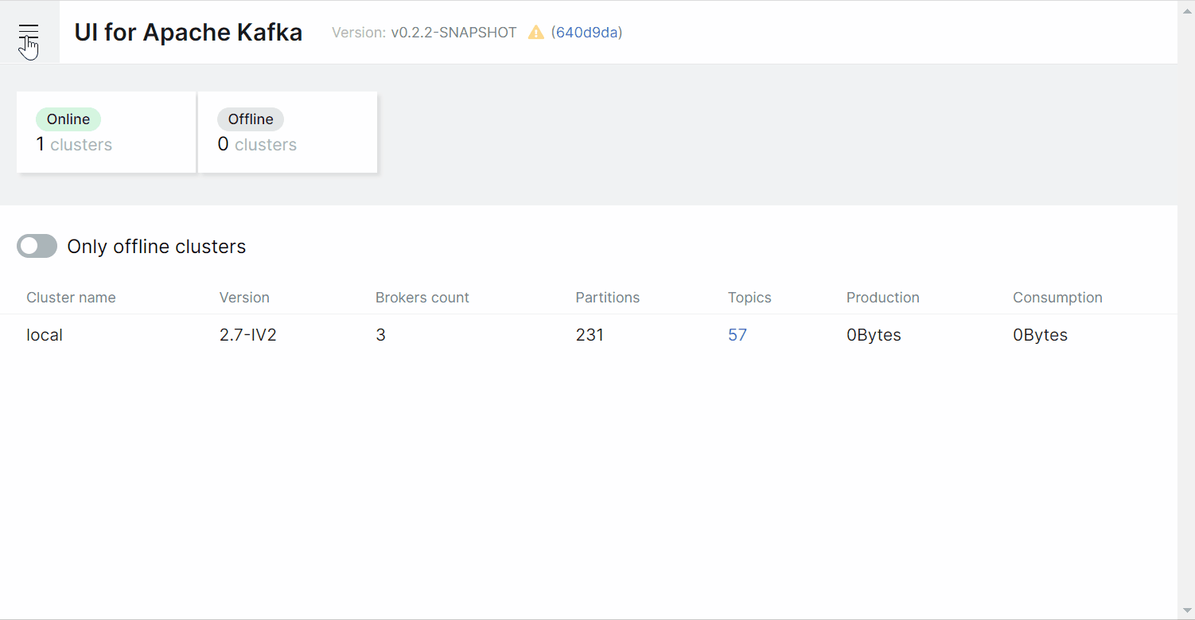Enable the Only offline clusters filter
This screenshot has width=1195, height=620.
(x=37, y=246)
